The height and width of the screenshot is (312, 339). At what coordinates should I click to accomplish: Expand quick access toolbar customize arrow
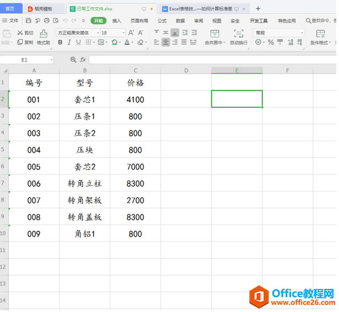pos(83,21)
